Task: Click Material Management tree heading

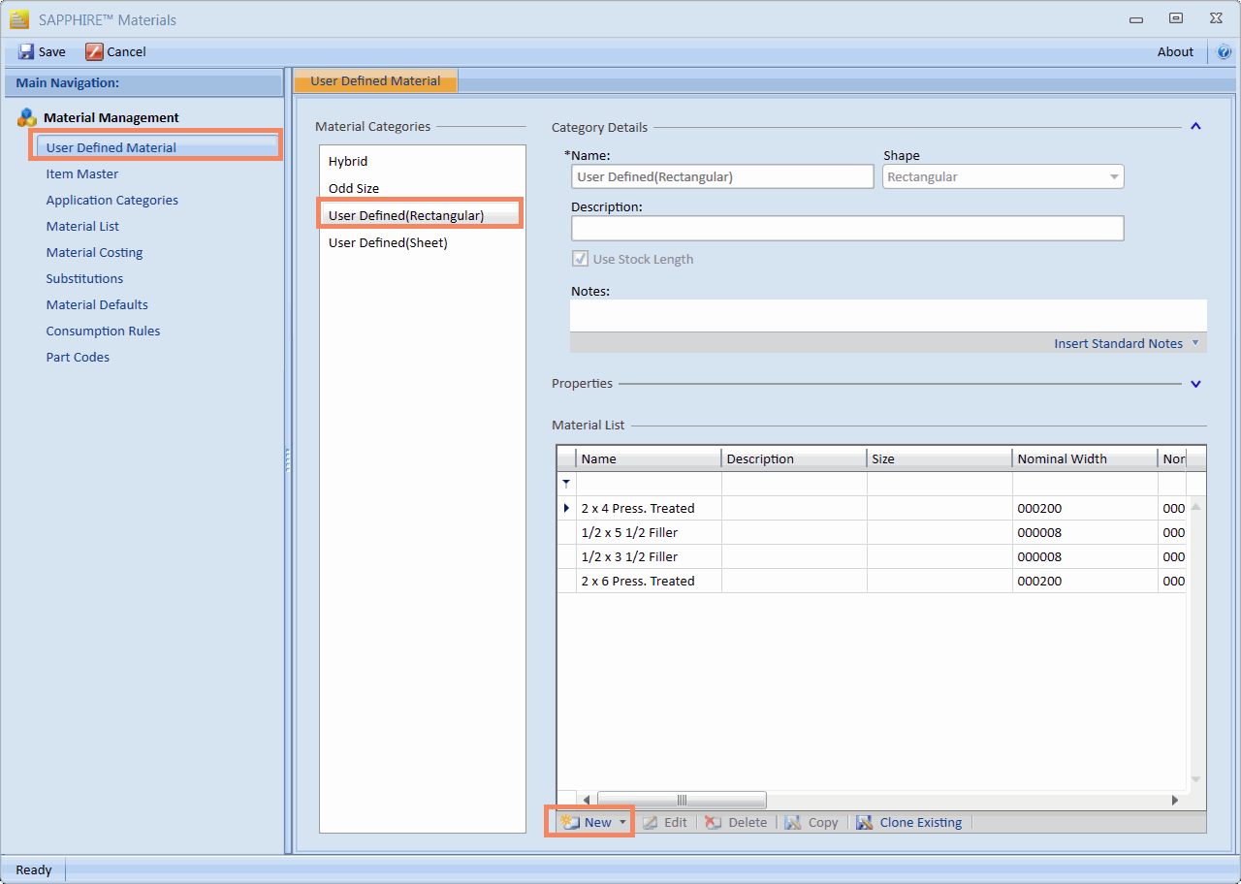Action: click(111, 117)
